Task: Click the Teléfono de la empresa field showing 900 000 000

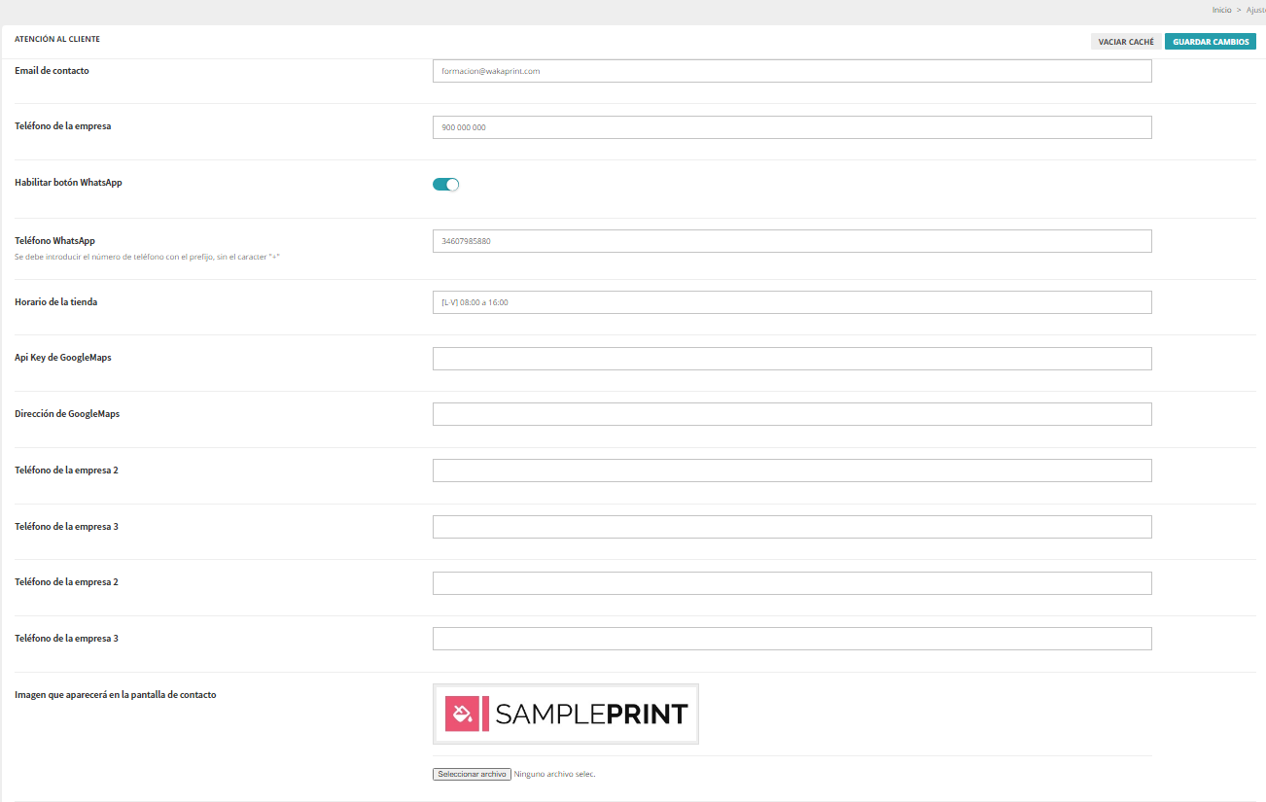Action: [791, 127]
